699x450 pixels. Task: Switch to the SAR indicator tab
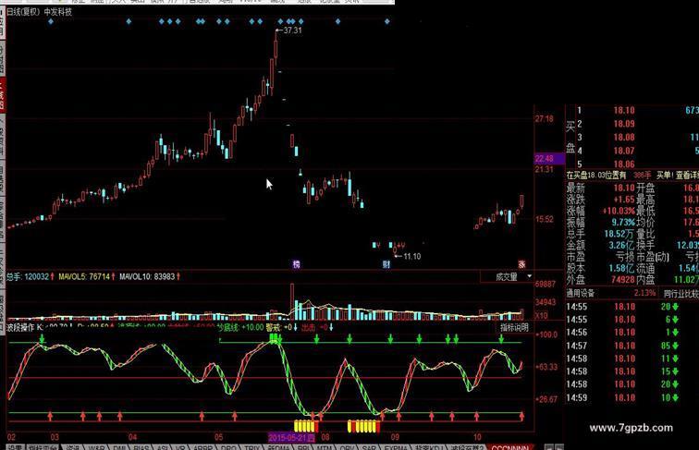369,447
